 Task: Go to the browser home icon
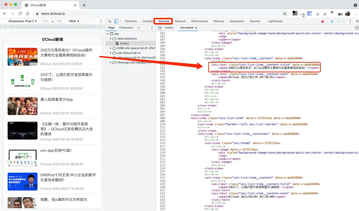(x=28, y=14)
